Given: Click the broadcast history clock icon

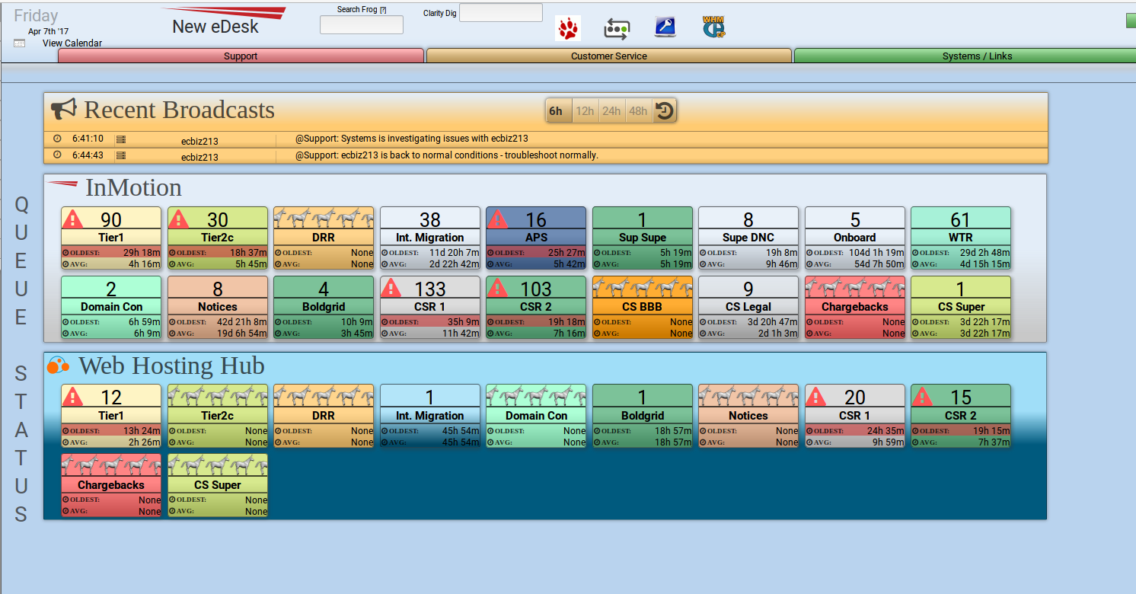Looking at the screenshot, I should point(665,111).
